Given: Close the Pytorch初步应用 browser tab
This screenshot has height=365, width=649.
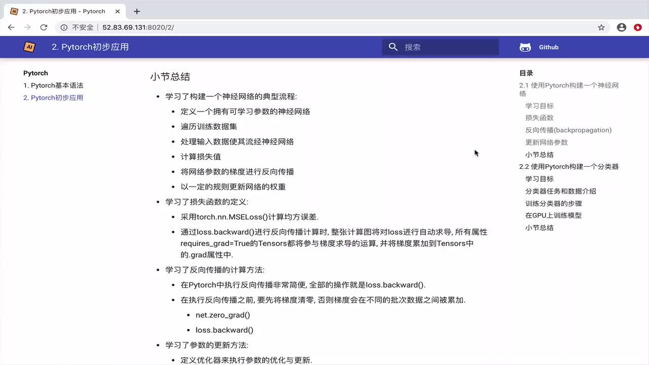Looking at the screenshot, I should (117, 11).
